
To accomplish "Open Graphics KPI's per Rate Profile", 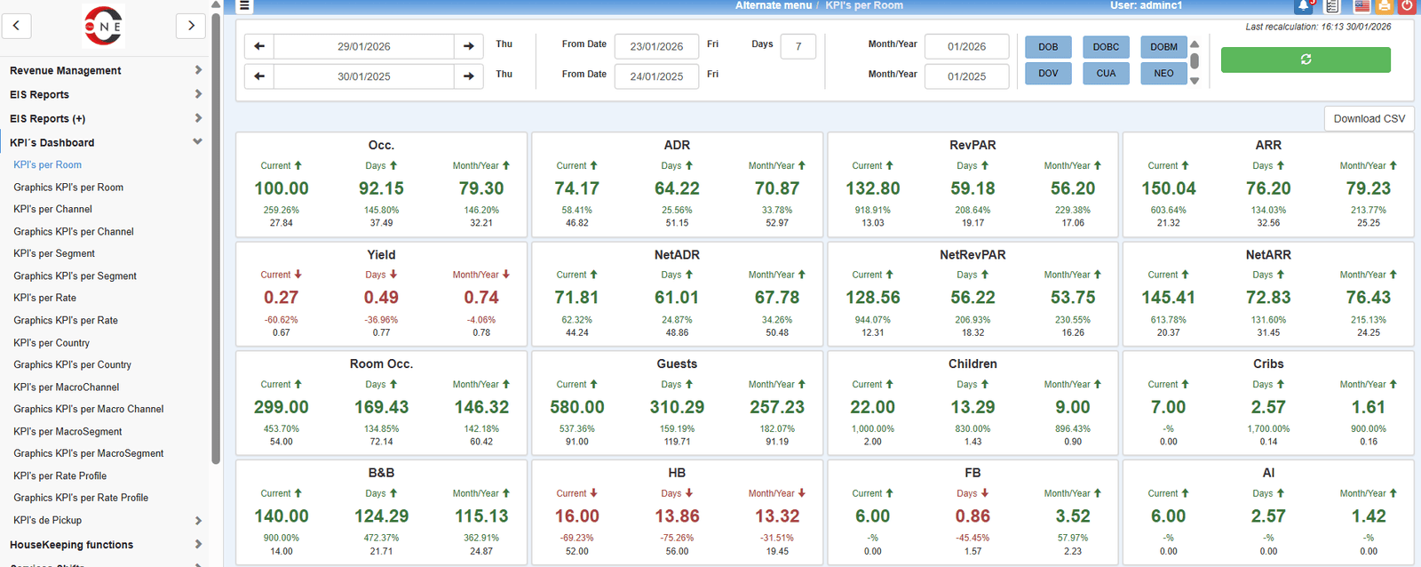I will point(81,498).
